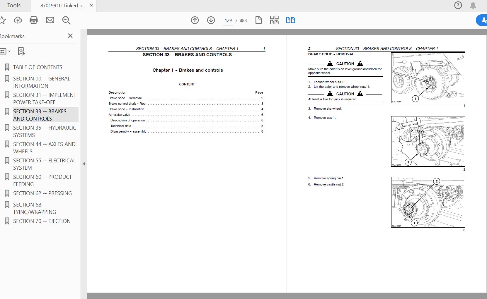Open SECTION 35 HYDRAULIC SYSTEMS bookmark
This screenshot has height=299, width=487.
[x=45, y=131]
